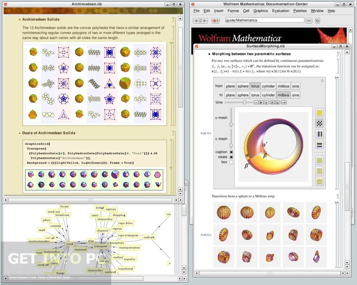The width and height of the screenshot is (357, 285).
Task: Click the Mathematica icon in Documentation Center title bar
Action: (x=193, y=4)
